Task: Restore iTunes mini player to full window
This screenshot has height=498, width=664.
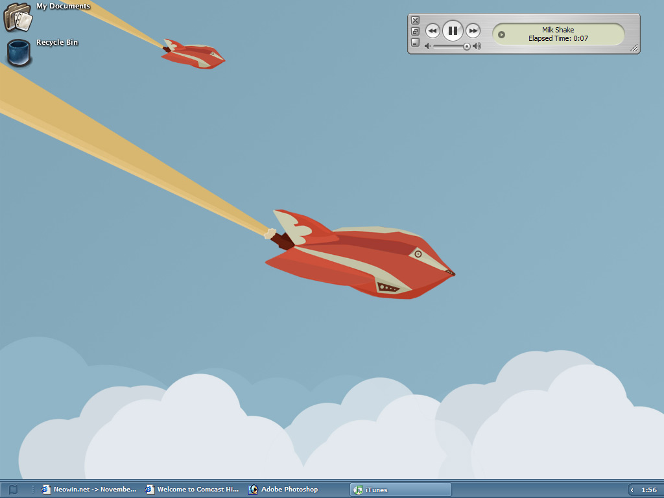Action: pyautogui.click(x=416, y=31)
